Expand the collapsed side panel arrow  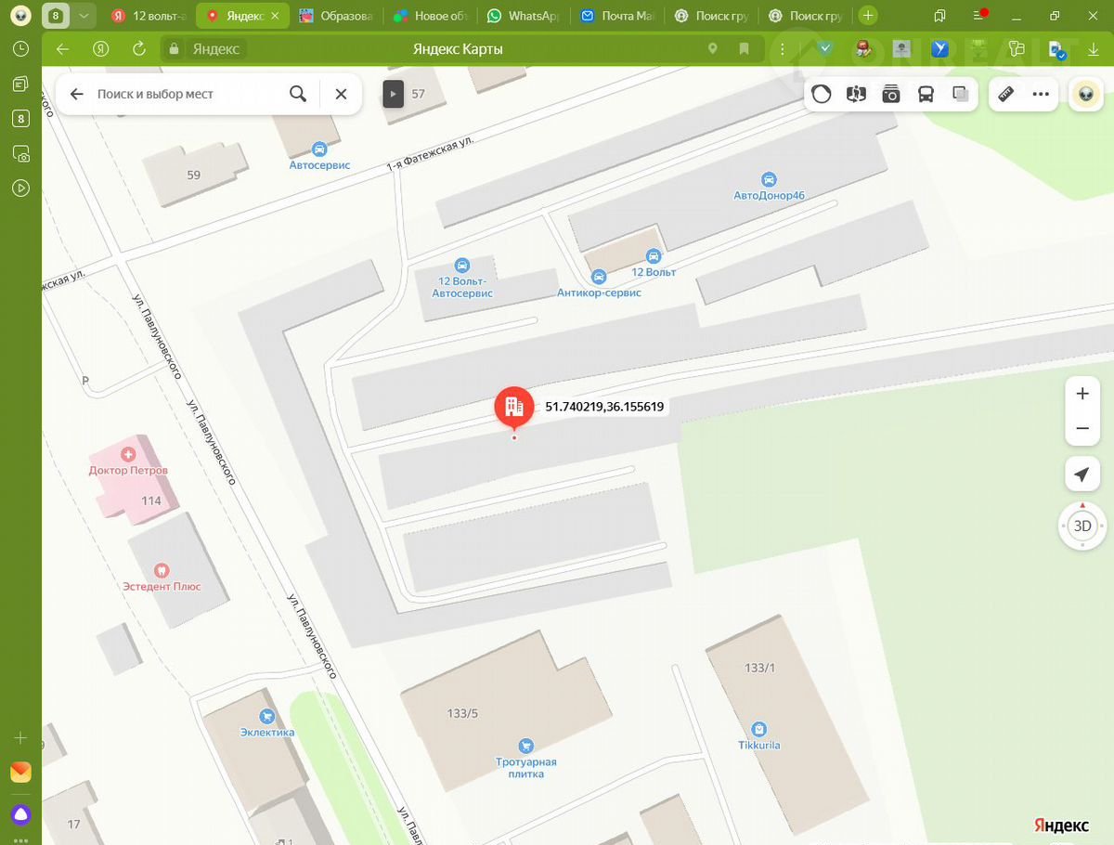coord(394,94)
